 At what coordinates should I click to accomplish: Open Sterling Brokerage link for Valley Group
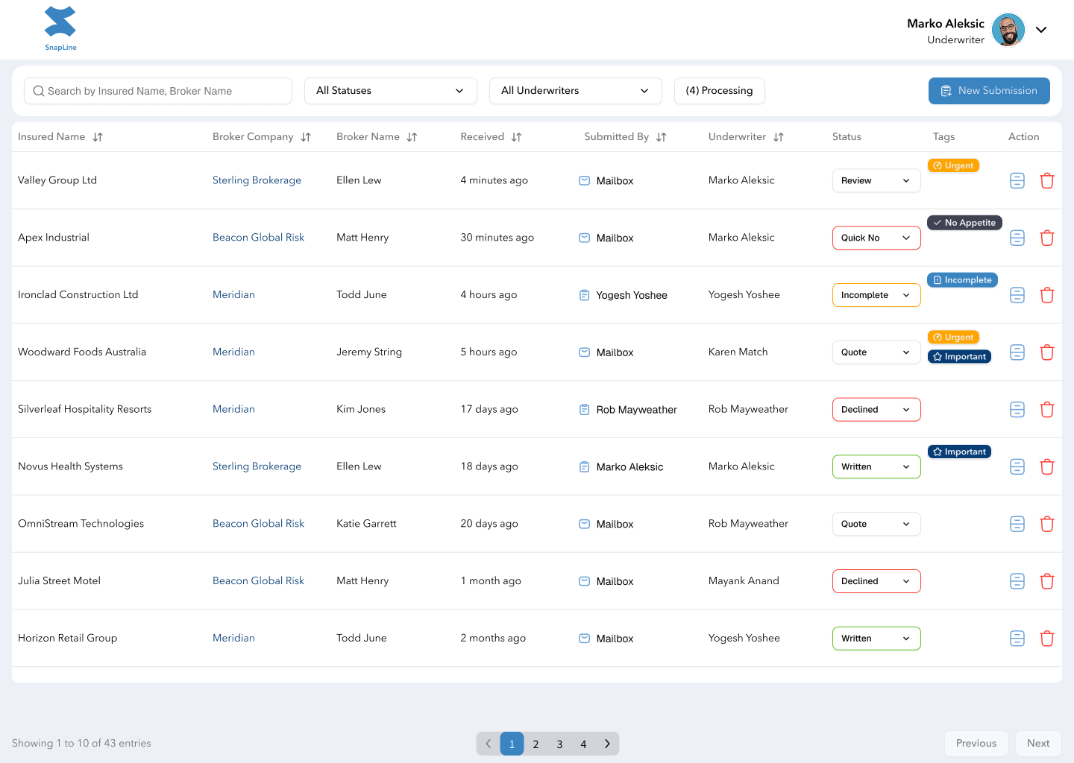[x=257, y=180]
